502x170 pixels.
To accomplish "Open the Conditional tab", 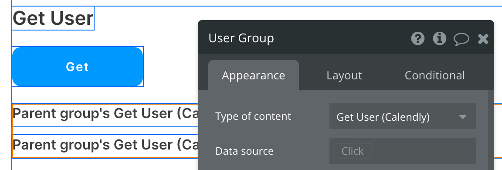I will pyautogui.click(x=434, y=75).
